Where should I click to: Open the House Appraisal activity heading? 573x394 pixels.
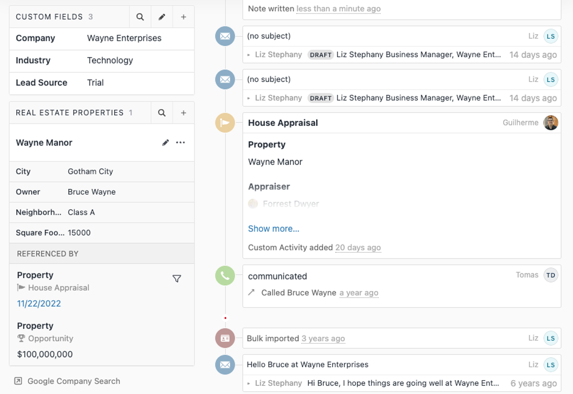[x=283, y=123]
